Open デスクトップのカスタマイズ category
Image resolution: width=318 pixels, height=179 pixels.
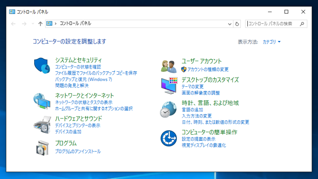(x=210, y=80)
